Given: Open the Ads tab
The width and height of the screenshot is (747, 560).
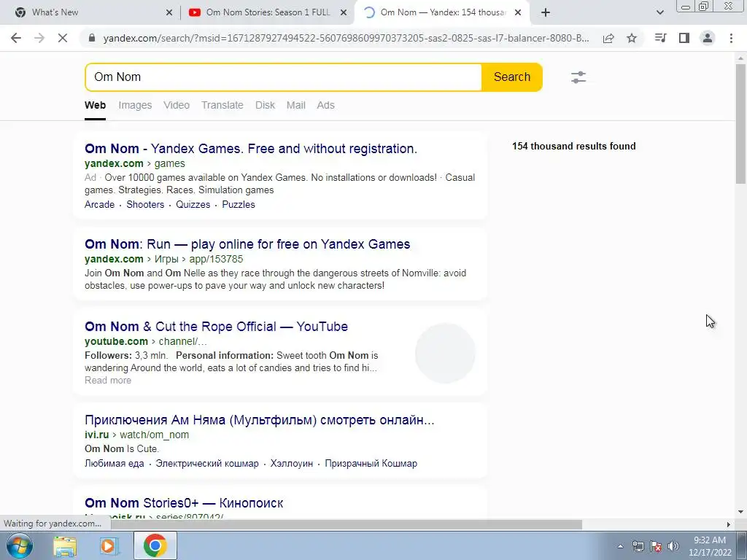Looking at the screenshot, I should tap(326, 105).
